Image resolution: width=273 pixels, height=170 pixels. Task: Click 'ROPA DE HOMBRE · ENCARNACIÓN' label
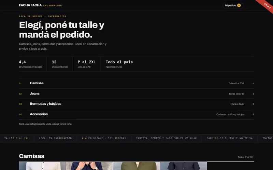point(43,16)
